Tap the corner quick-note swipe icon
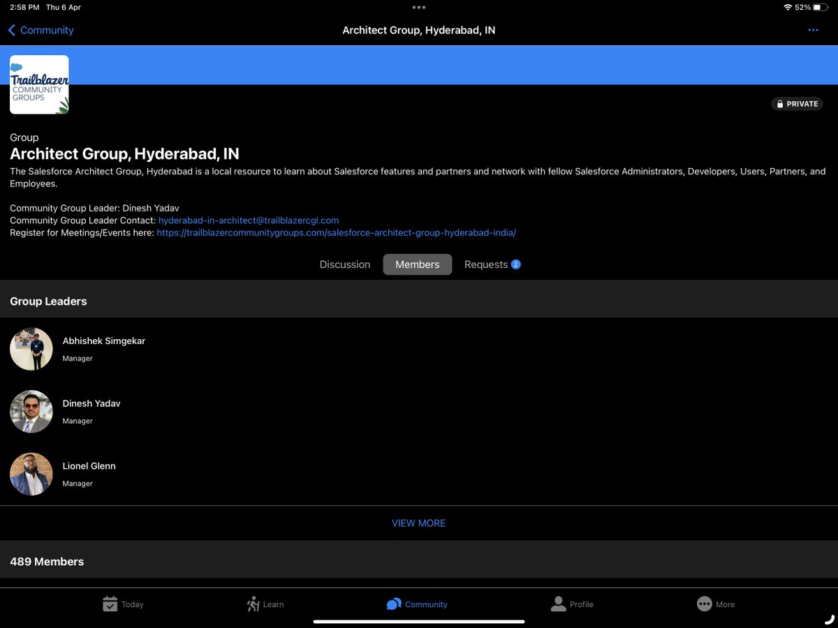The image size is (838, 628). [x=830, y=620]
